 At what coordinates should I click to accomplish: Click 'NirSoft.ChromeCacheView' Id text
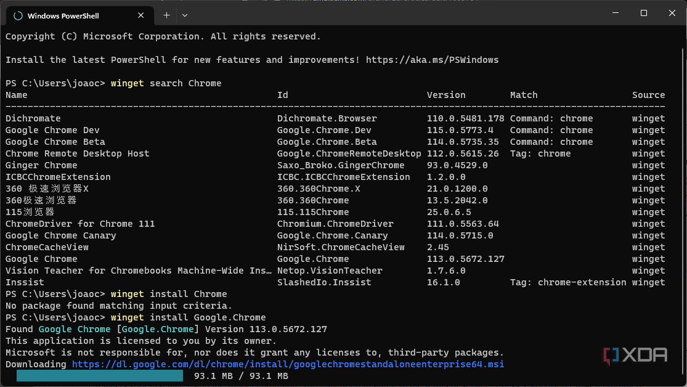[x=341, y=247]
